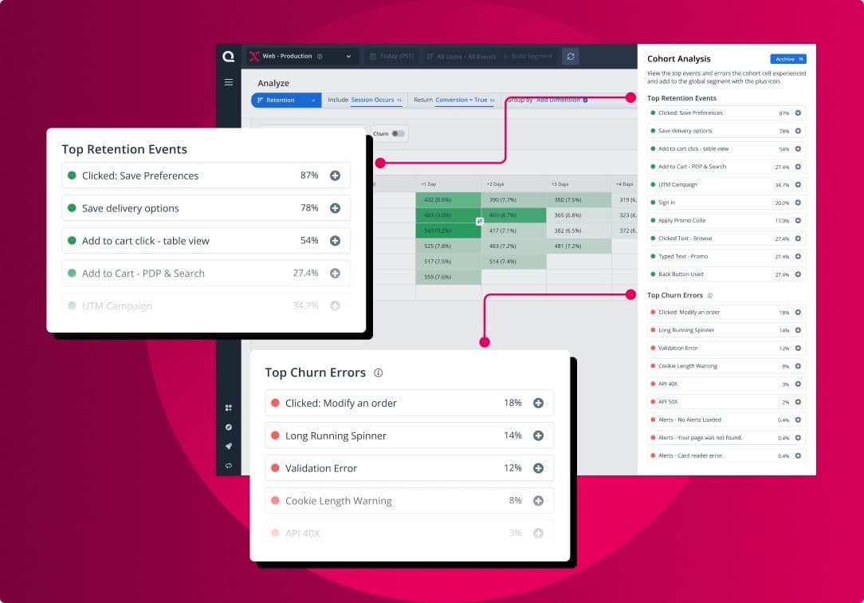Add Clicked: Save Preferences with its plus toggle
The height and width of the screenshot is (603, 864).
click(335, 175)
